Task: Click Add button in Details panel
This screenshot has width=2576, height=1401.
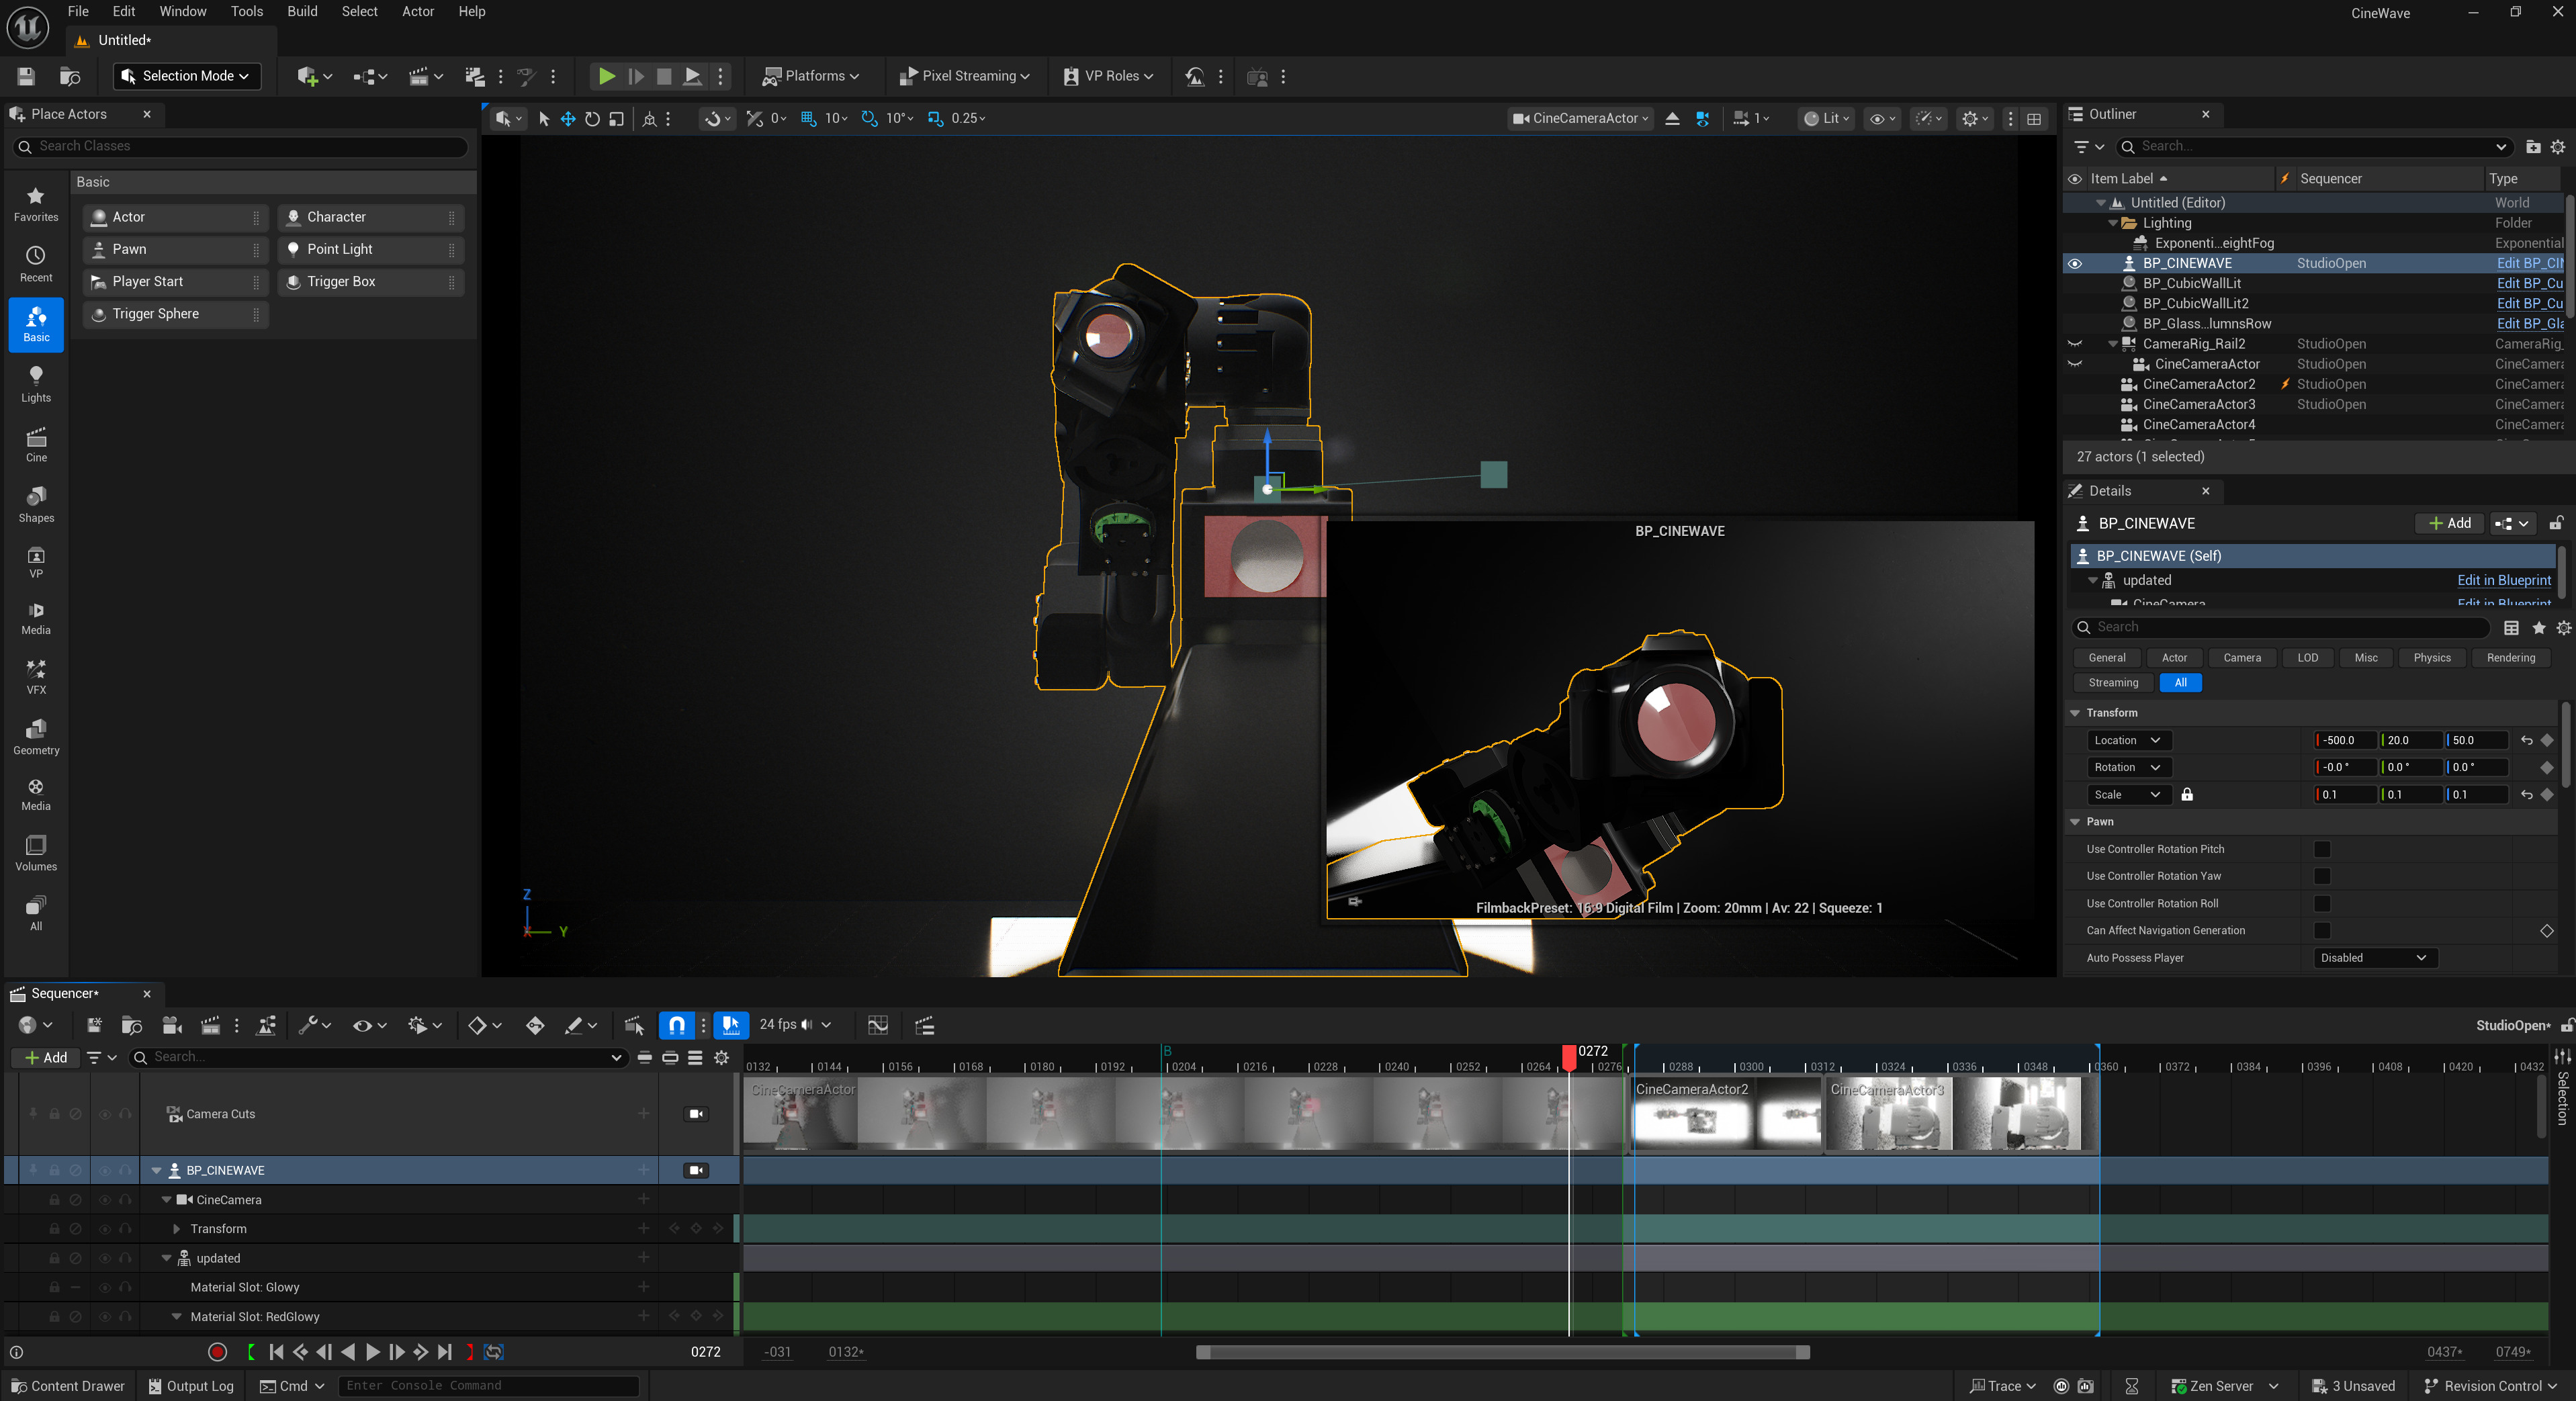Action: point(2450,523)
